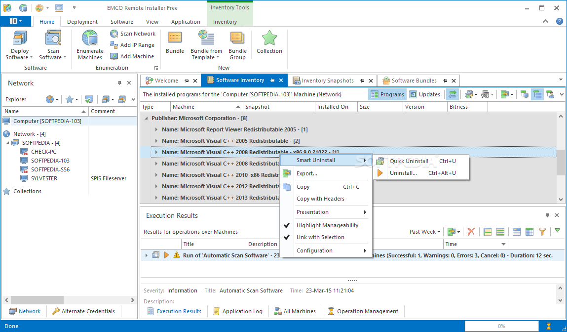Click the red X delete icon in Execution Results
Viewport: 567px width, 332px height.
tap(471, 232)
